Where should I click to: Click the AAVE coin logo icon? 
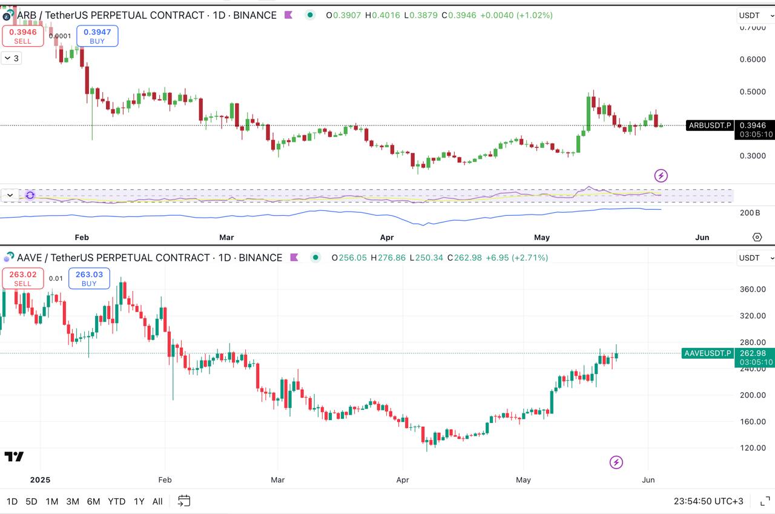click(8, 258)
